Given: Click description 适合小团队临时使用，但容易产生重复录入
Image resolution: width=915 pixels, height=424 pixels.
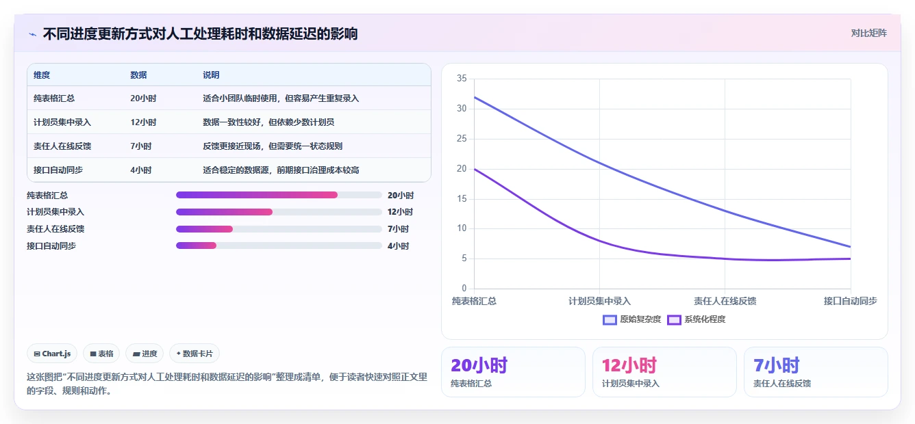Looking at the screenshot, I should [x=281, y=98].
